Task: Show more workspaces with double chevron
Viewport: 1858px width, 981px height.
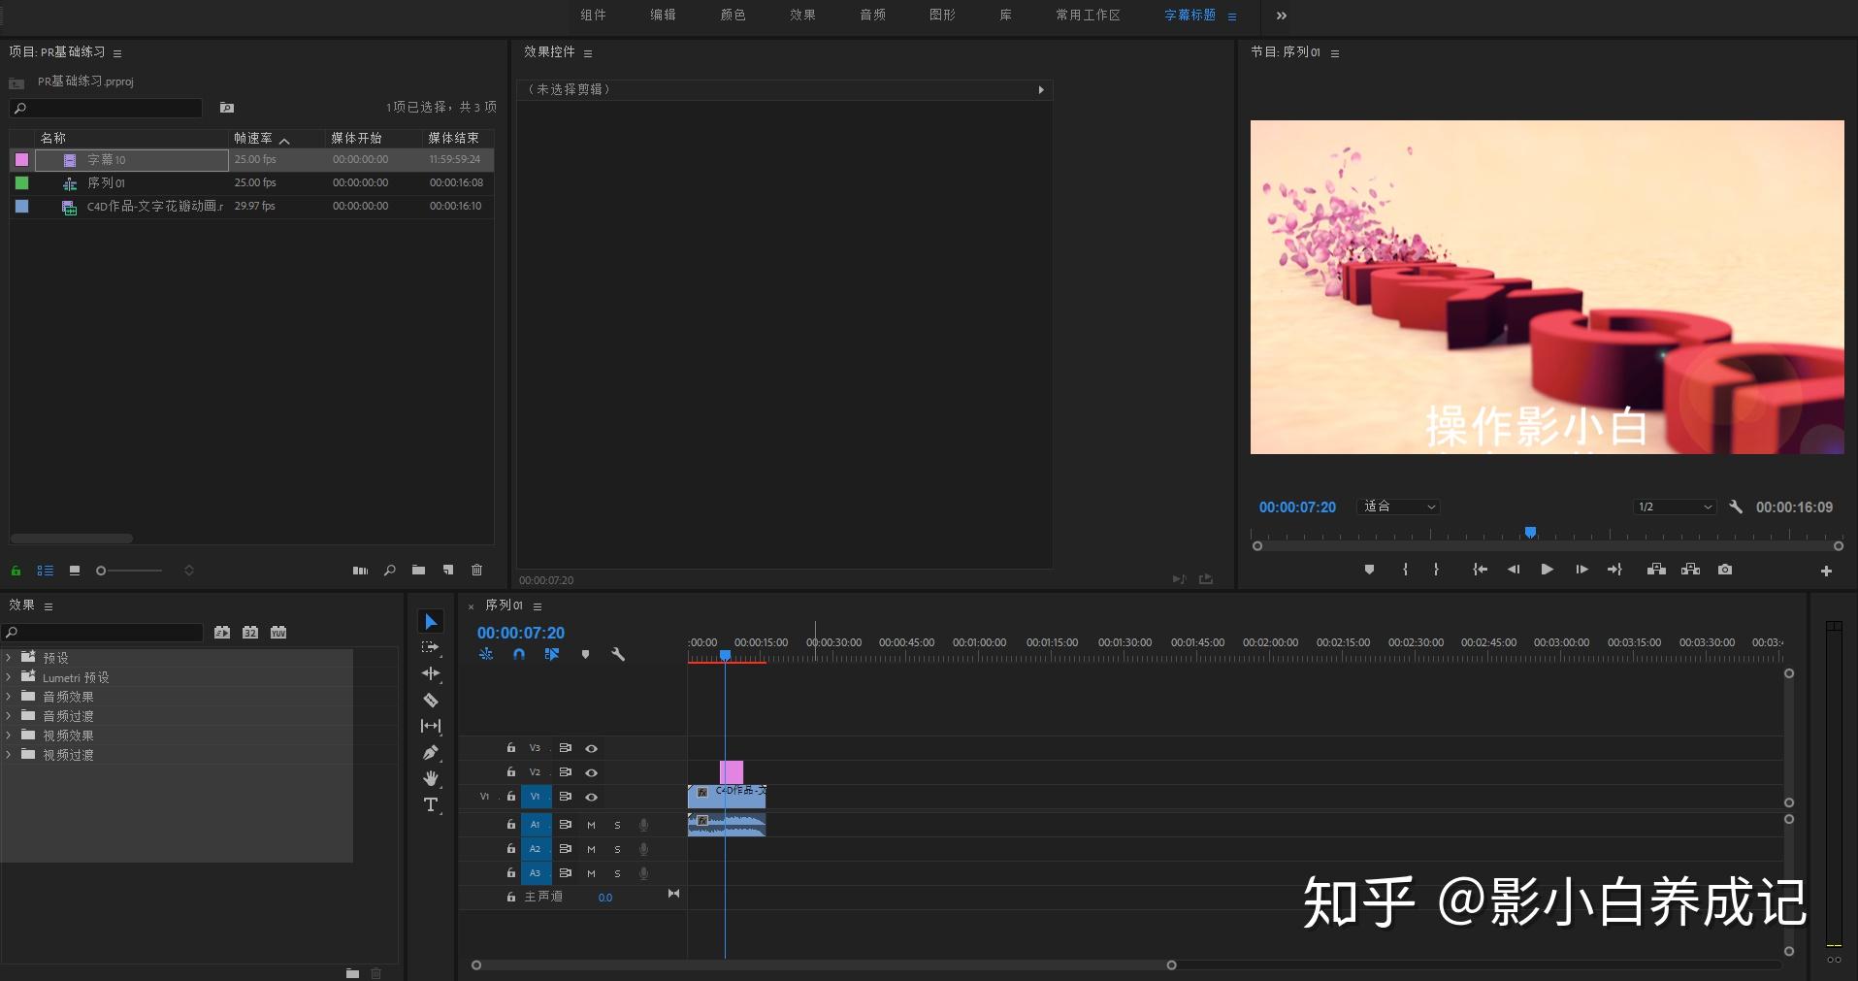Action: pos(1282,16)
